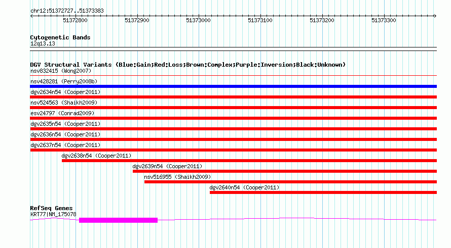
Task: Click the red bar for dgv2634n54
Action: [233, 97]
